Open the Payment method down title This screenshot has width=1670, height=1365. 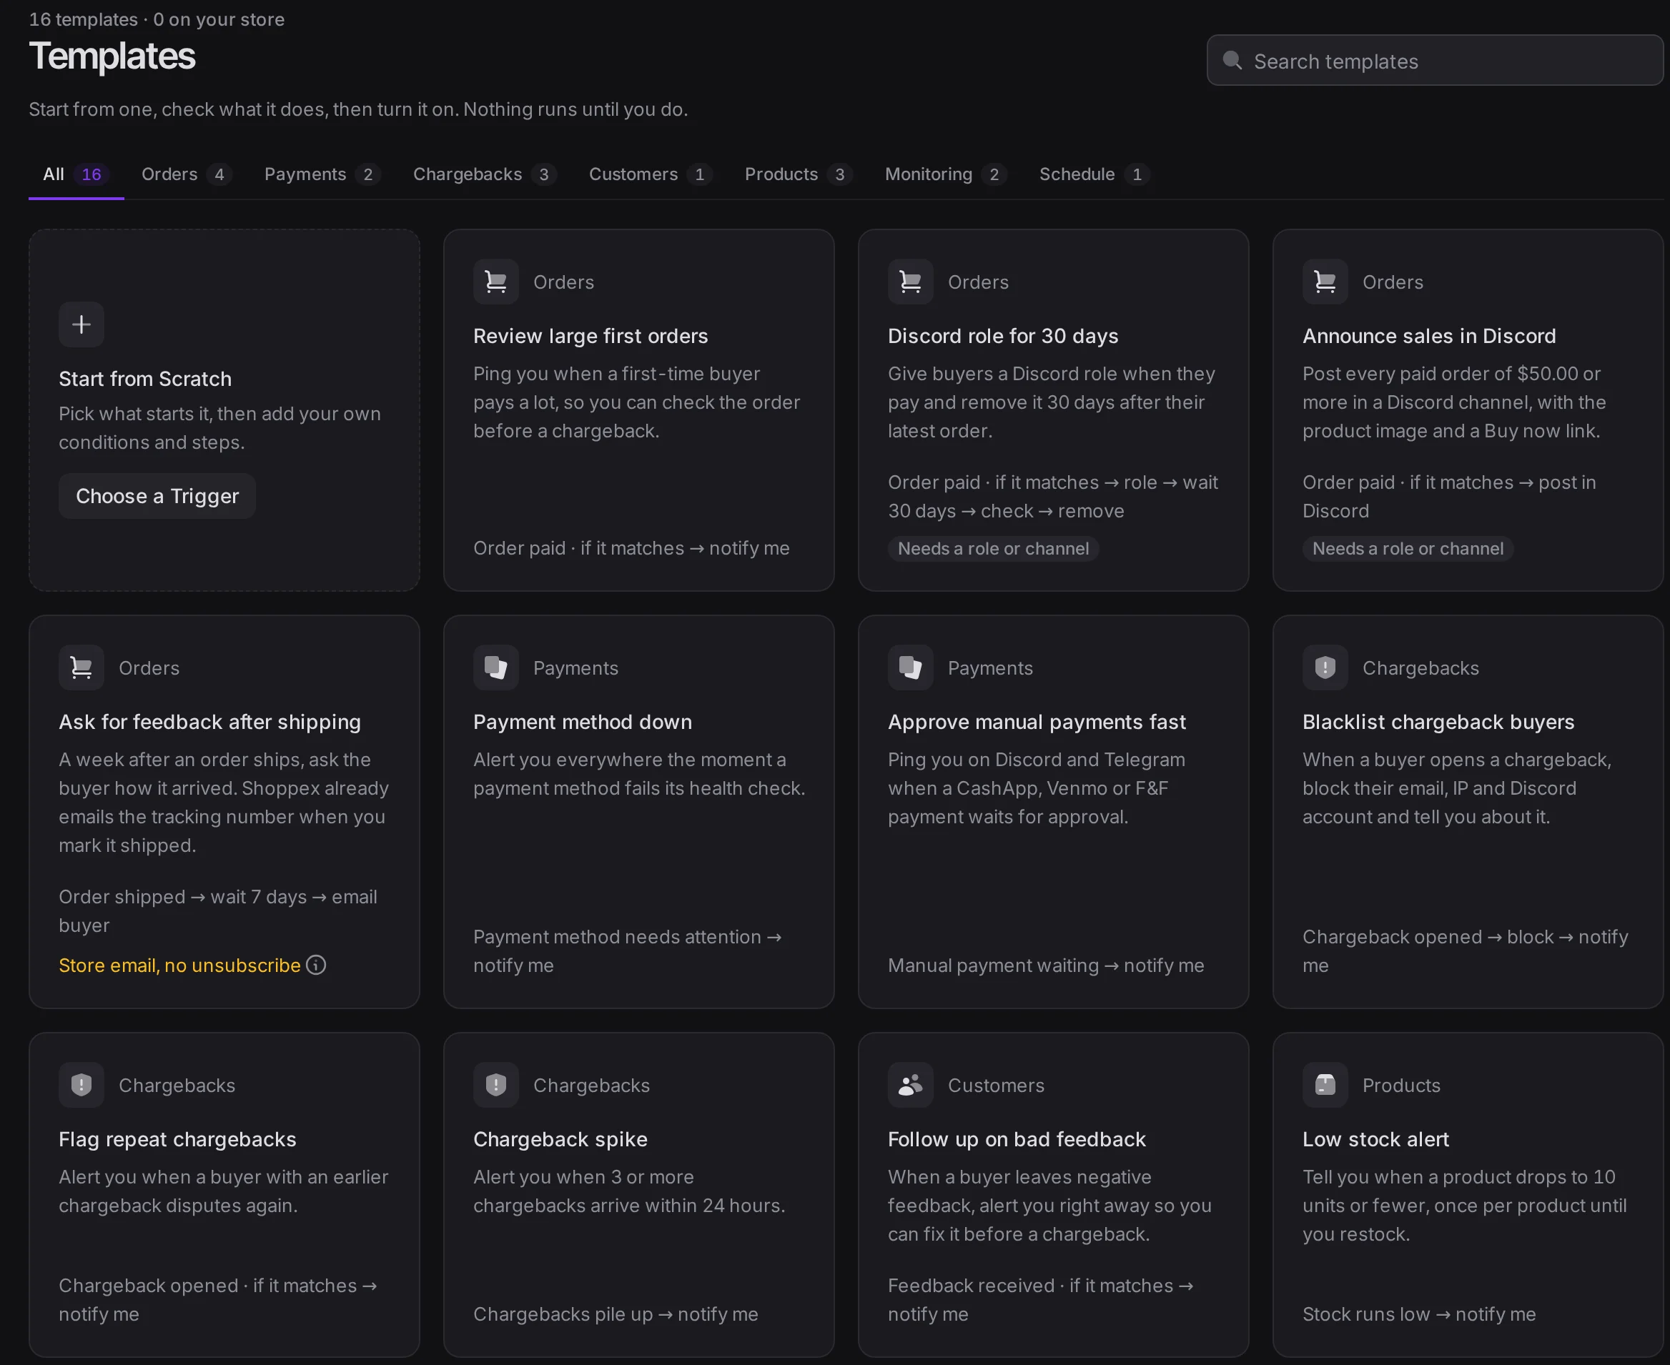[x=583, y=722]
